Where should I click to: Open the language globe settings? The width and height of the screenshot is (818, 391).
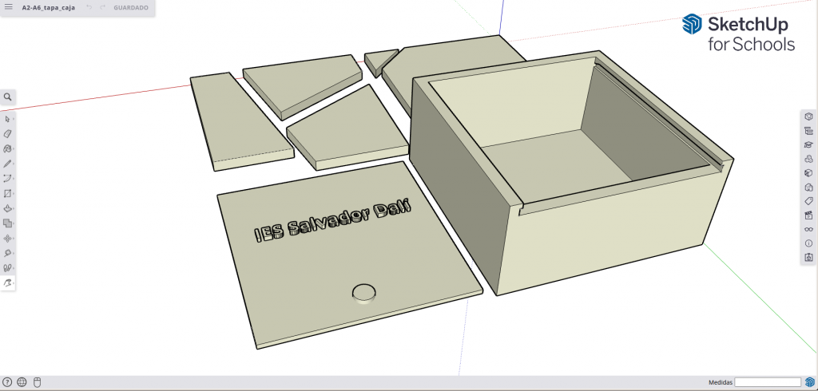coord(22,382)
